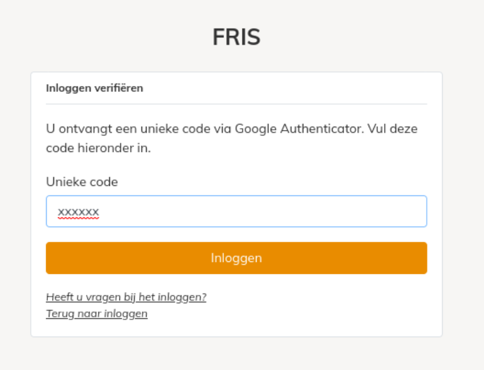Click the empty right side of code field
This screenshot has height=370, width=484.
pos(309,211)
